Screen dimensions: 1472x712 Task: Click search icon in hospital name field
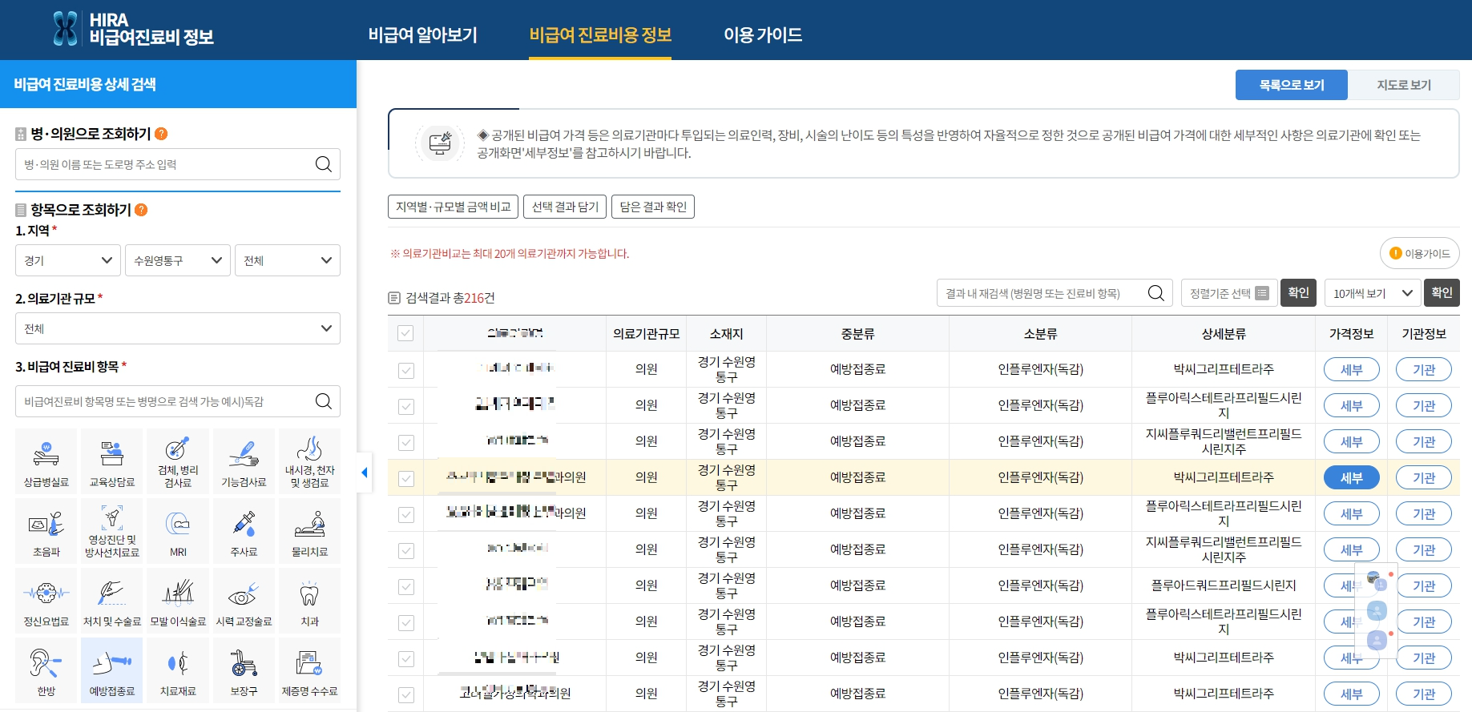coord(324,164)
